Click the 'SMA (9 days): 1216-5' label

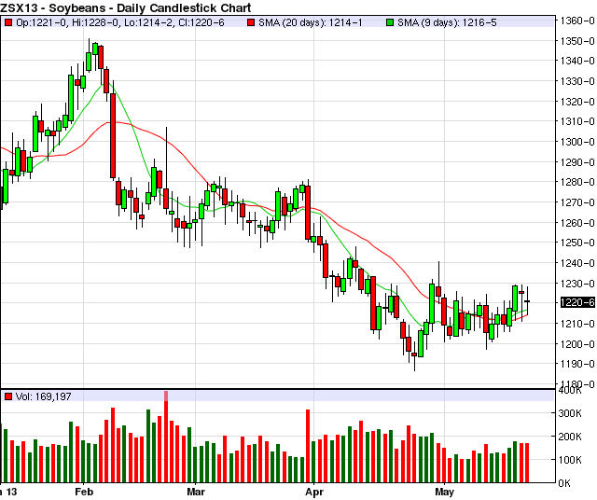coord(447,22)
